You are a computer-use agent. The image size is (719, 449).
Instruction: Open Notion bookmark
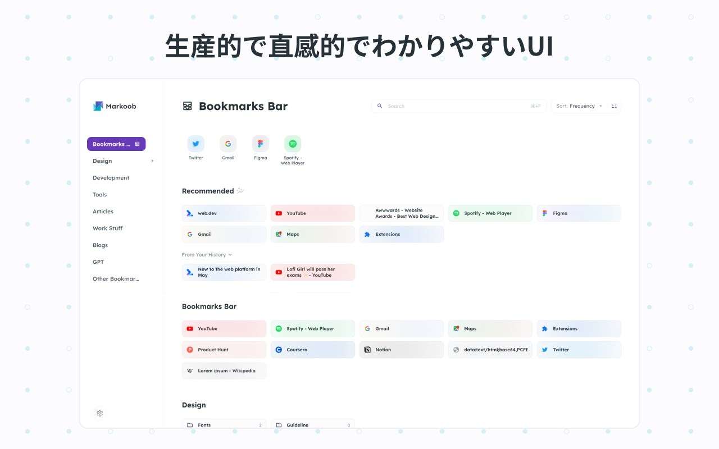[402, 350]
